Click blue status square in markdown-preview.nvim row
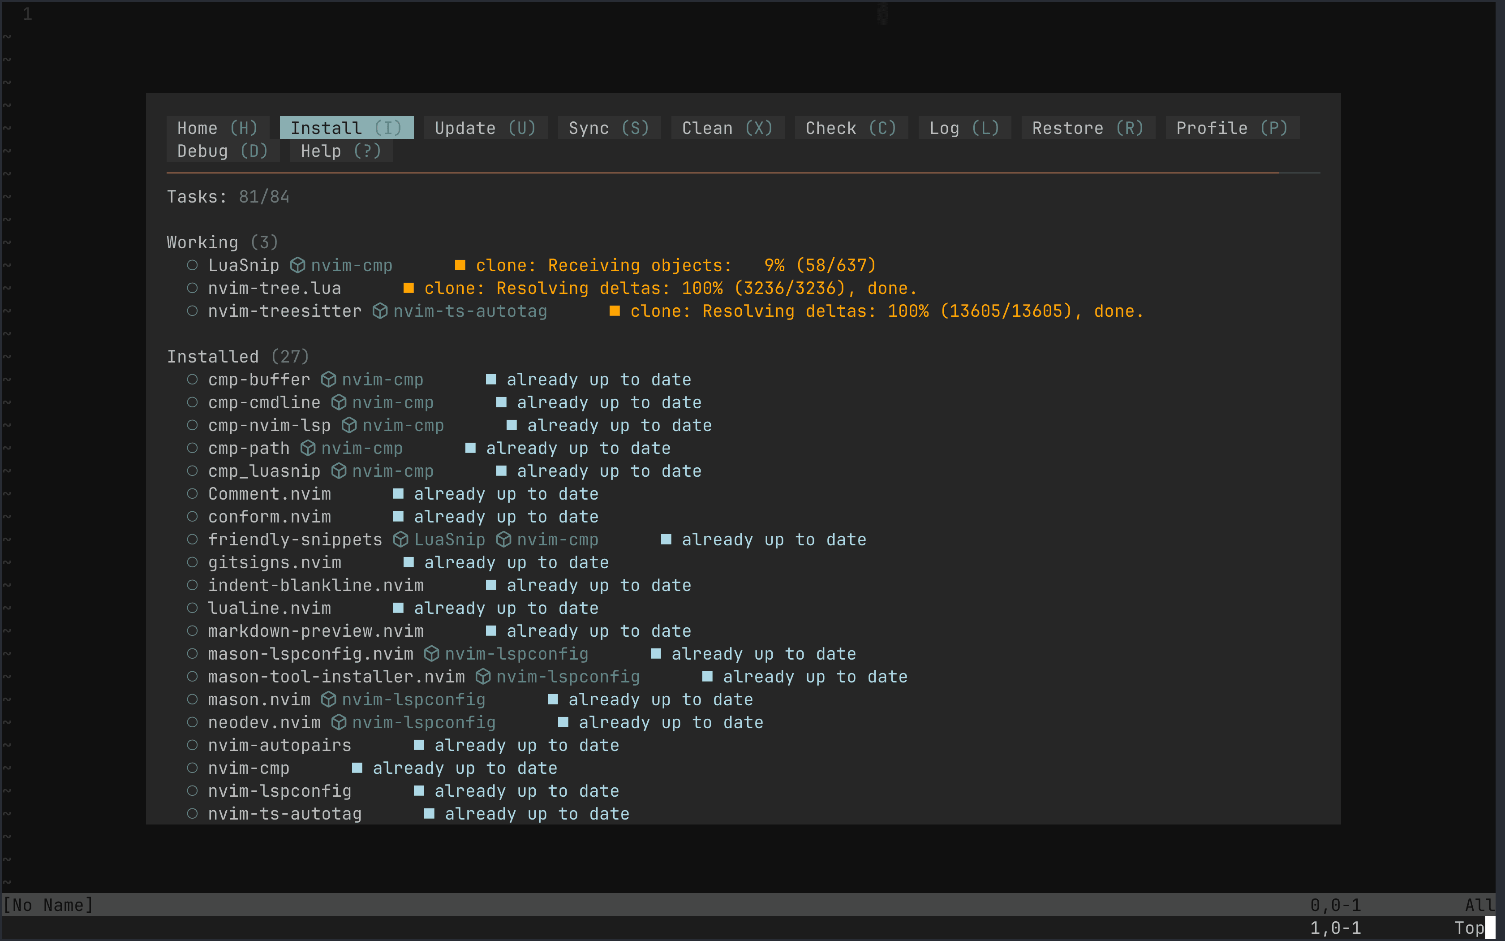This screenshot has height=941, width=1505. (x=491, y=631)
